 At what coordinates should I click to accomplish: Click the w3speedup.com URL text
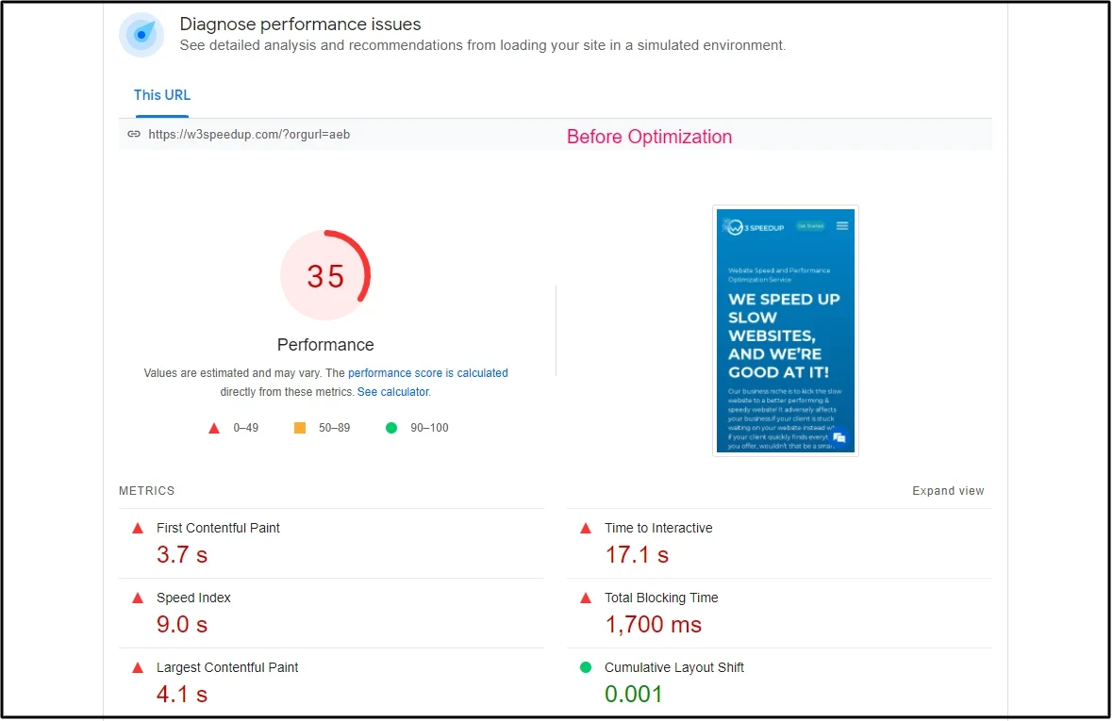249,135
